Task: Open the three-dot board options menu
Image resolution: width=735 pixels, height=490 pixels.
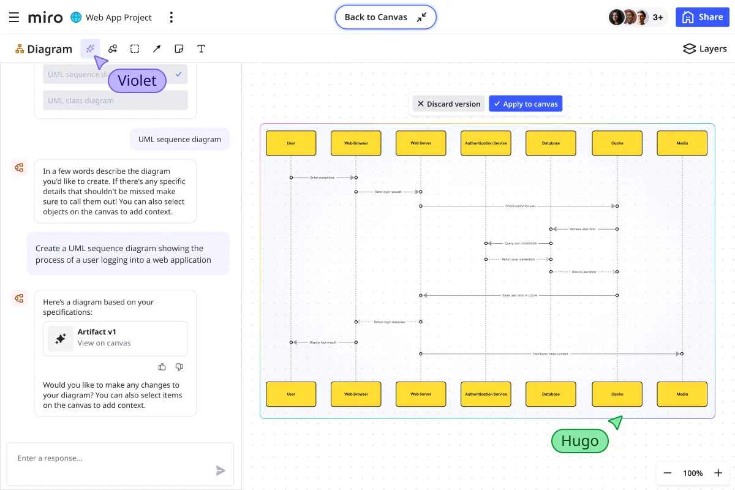Action: click(171, 17)
